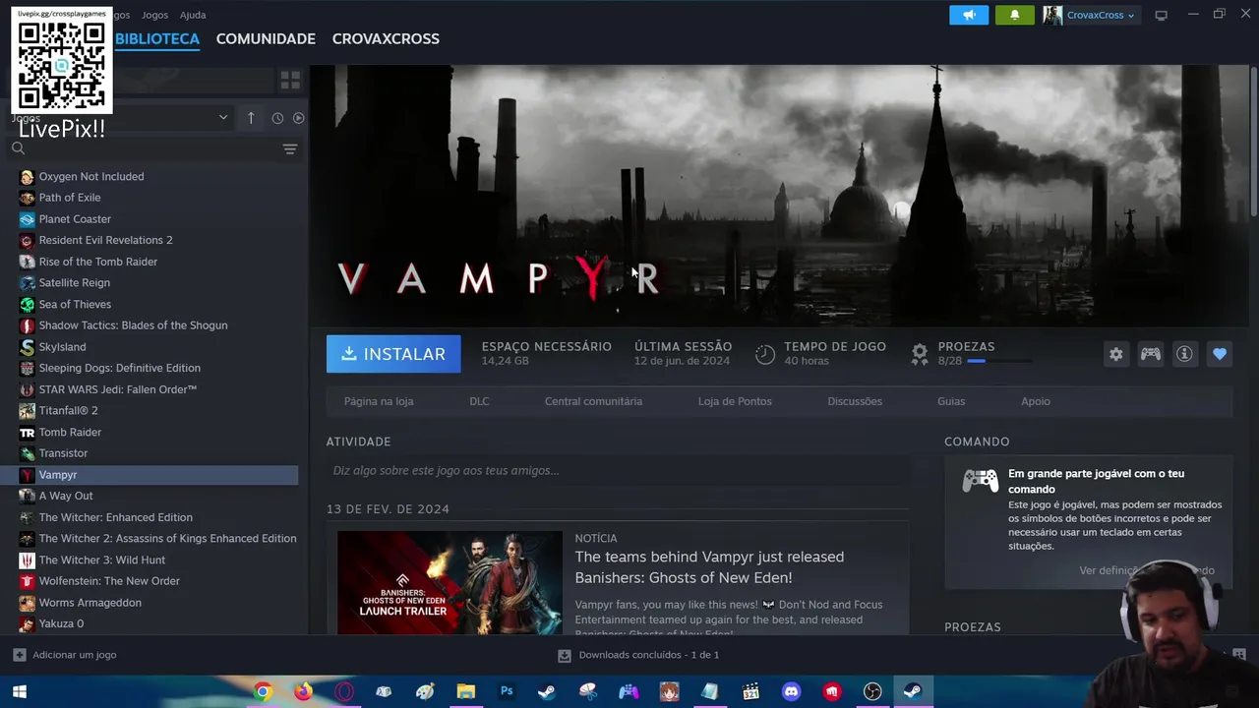Viewport: 1259px width, 708px height.
Task: Toggle recent activity clock filter
Action: point(277,118)
